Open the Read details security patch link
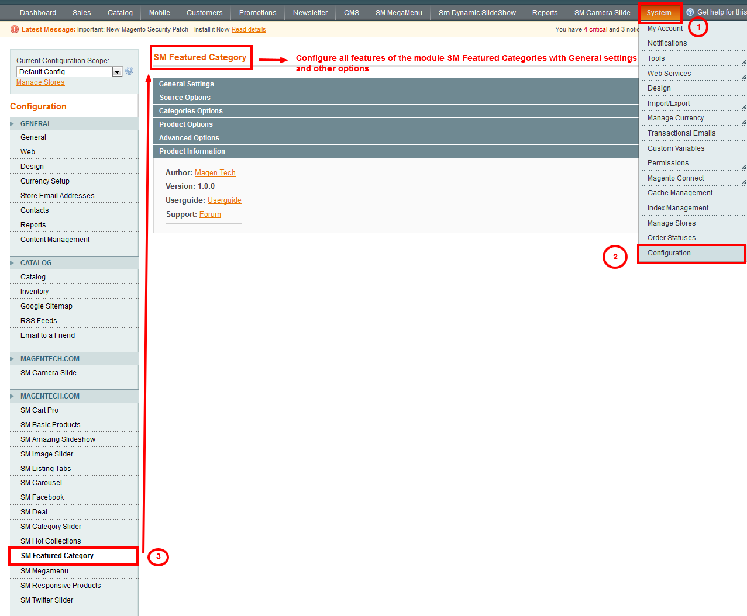Viewport: 747px width, 616px height. pos(249,29)
